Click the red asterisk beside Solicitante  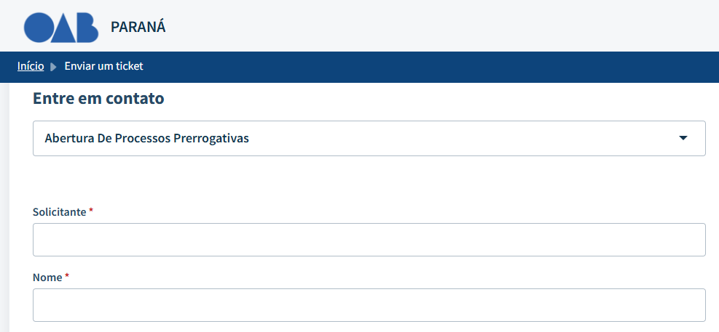point(91,211)
